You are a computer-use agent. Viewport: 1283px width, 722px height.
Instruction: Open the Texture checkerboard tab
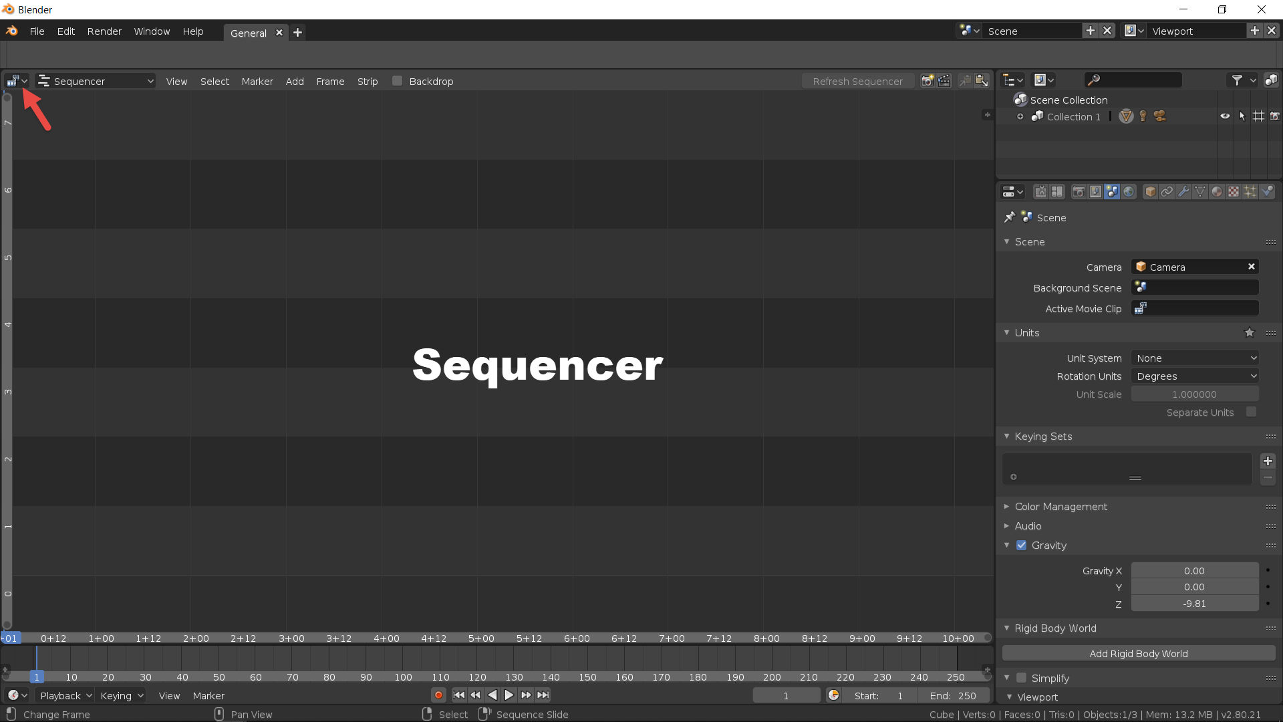coord(1234,192)
